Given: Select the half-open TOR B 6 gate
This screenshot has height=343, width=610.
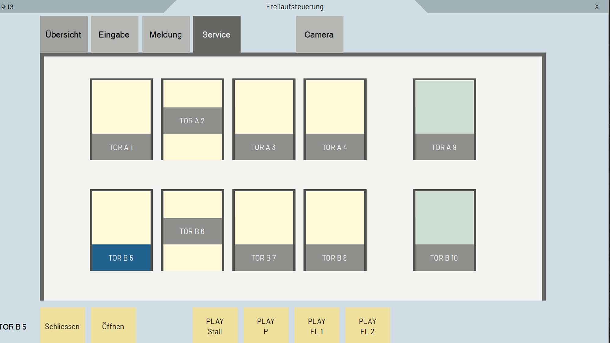Looking at the screenshot, I should click(x=192, y=230).
